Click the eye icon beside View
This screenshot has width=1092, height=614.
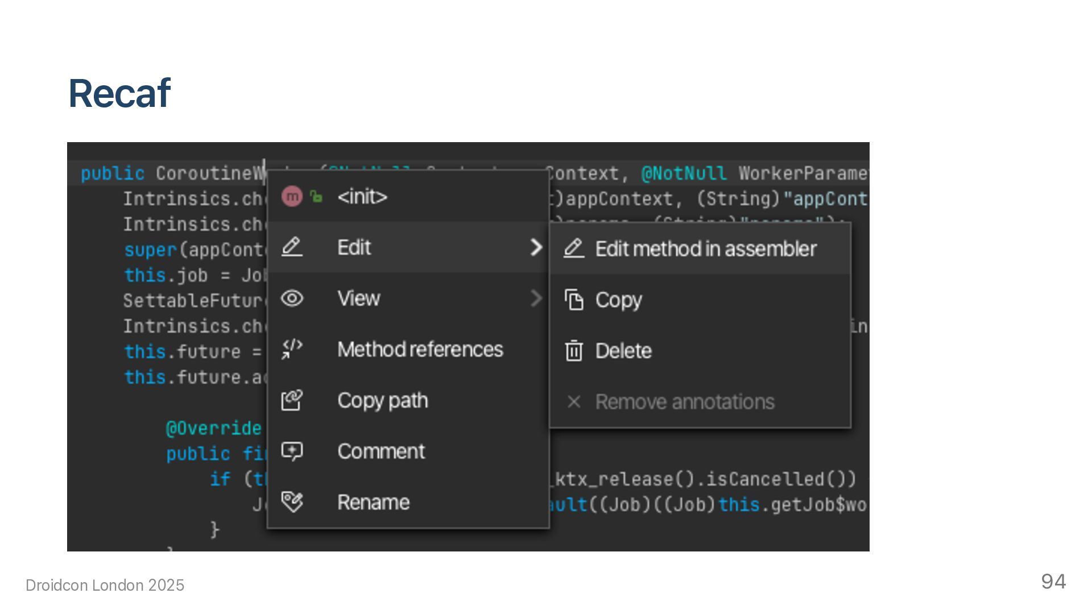(x=292, y=298)
